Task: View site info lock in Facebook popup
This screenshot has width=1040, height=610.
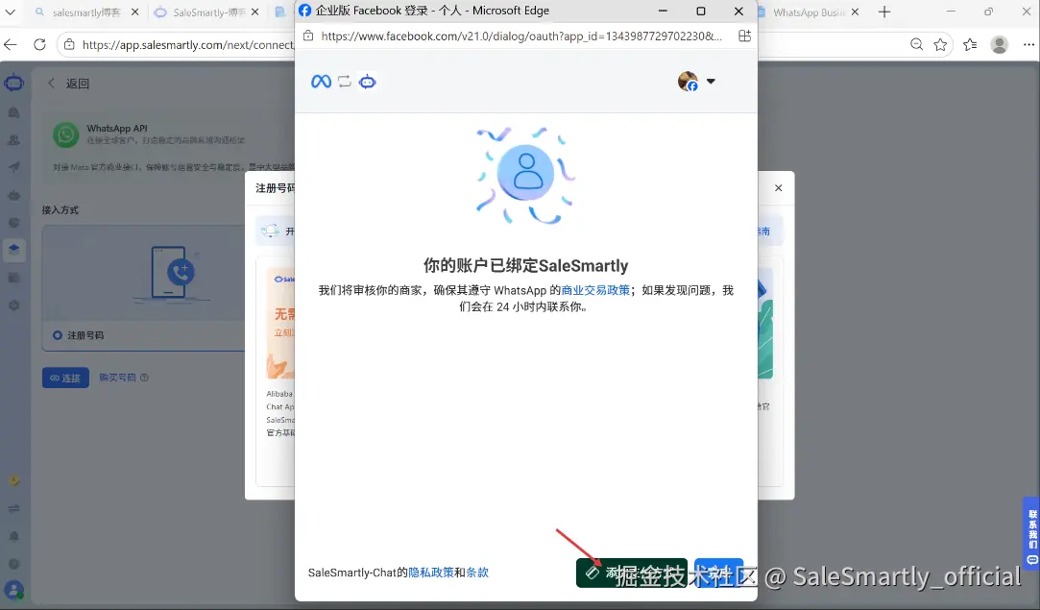Action: pos(308,36)
